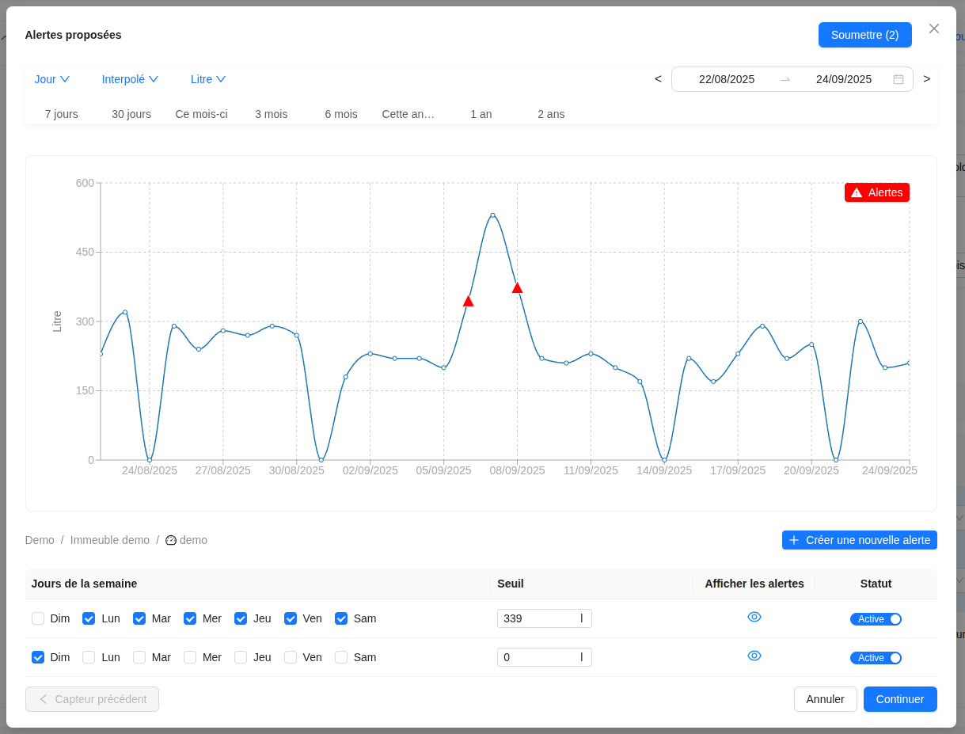Open the Jour granularity dropdown

point(52,79)
